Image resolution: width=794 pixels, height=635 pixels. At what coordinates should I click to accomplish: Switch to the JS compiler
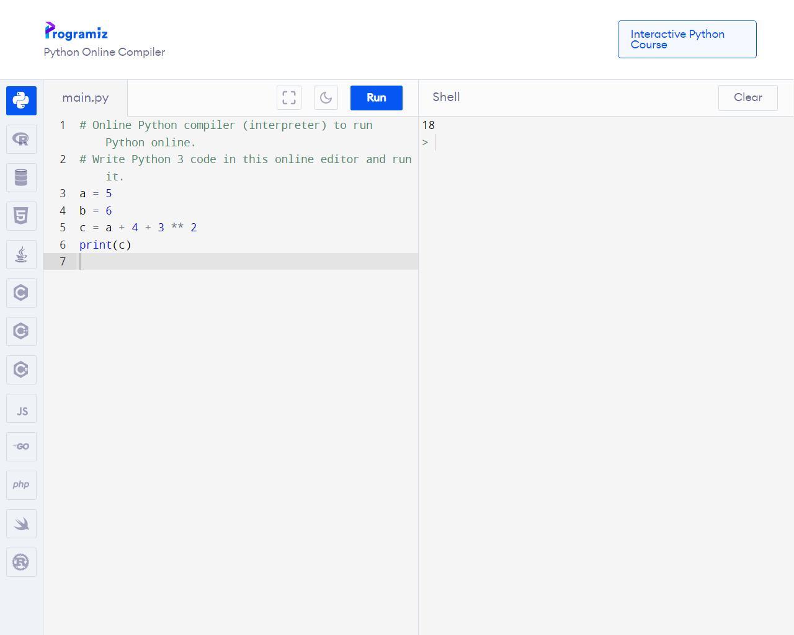tap(21, 410)
